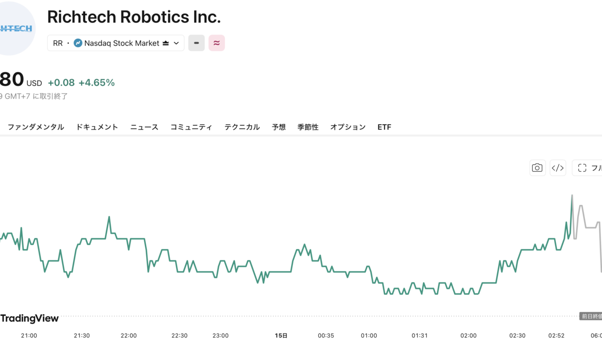Image resolution: width=602 pixels, height=339 pixels.
Task: Switch to the ドキュメント tab
Action: pos(97,127)
